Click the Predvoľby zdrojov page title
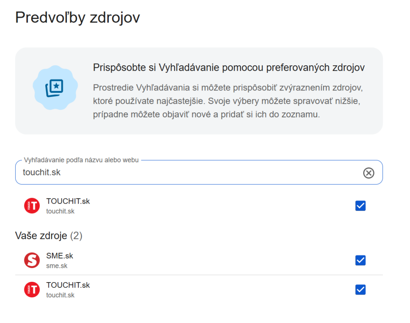 (x=78, y=18)
